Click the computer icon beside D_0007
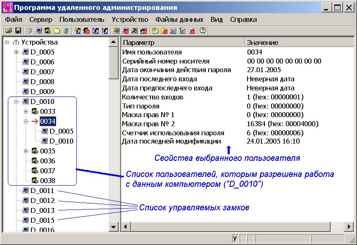 pos(26,72)
